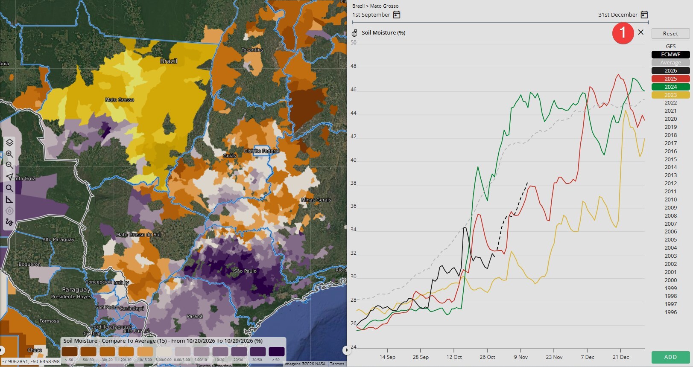This screenshot has height=367, width=693.
Task: Open the start date calendar picker
Action: tap(397, 15)
